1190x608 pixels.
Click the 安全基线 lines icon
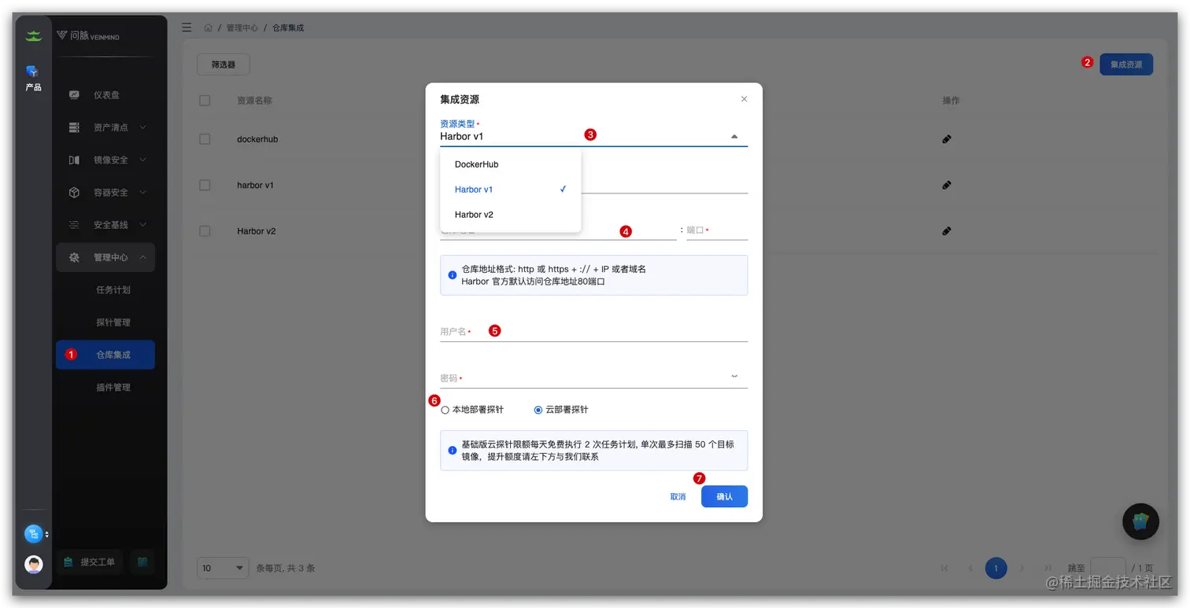[74, 225]
